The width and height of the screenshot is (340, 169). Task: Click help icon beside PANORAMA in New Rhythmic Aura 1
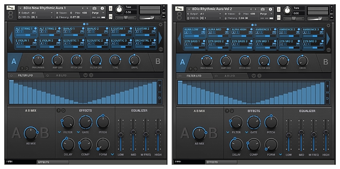tap(22, 68)
